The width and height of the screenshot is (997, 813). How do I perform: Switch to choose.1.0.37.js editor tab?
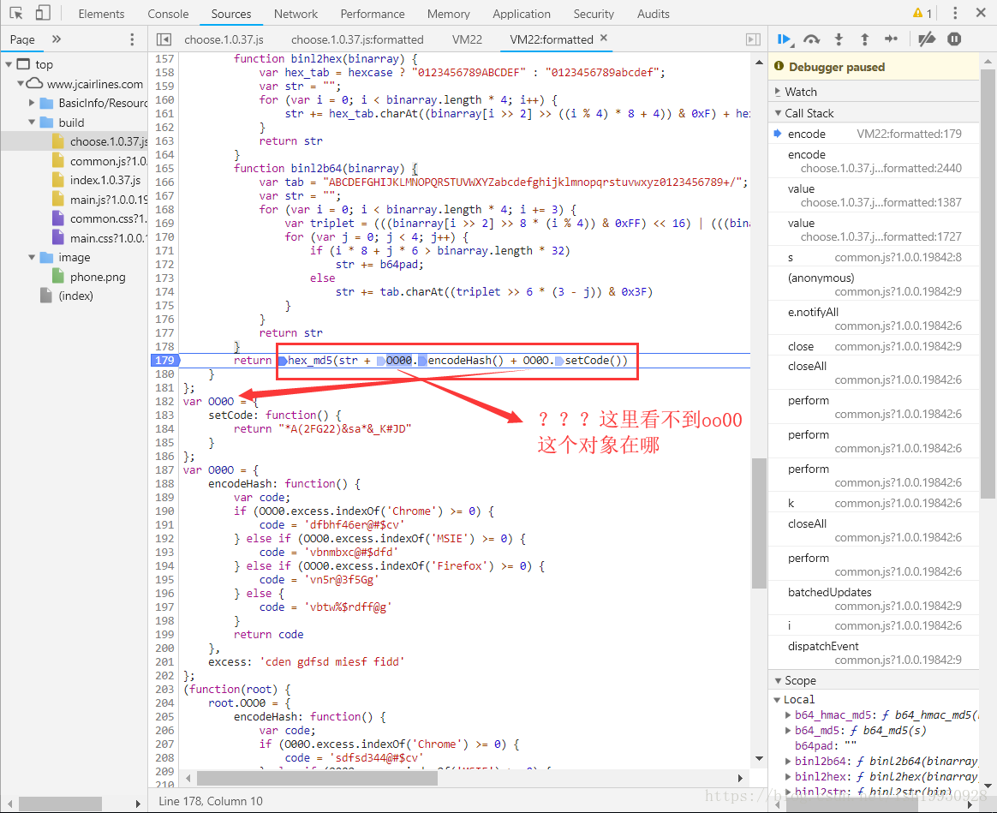224,39
